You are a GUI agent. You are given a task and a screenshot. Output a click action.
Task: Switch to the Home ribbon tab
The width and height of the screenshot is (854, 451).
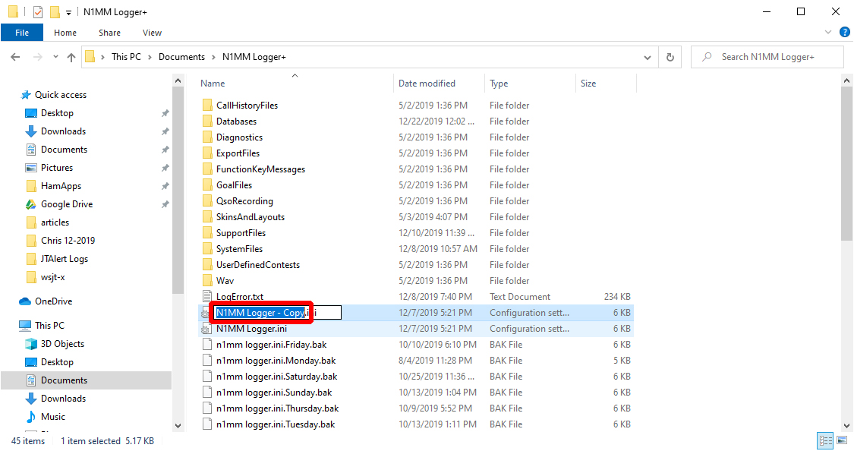coord(65,33)
